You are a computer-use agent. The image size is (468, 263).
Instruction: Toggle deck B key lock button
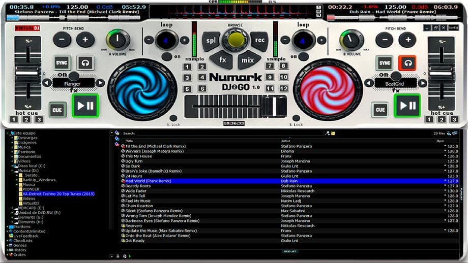click(x=296, y=118)
